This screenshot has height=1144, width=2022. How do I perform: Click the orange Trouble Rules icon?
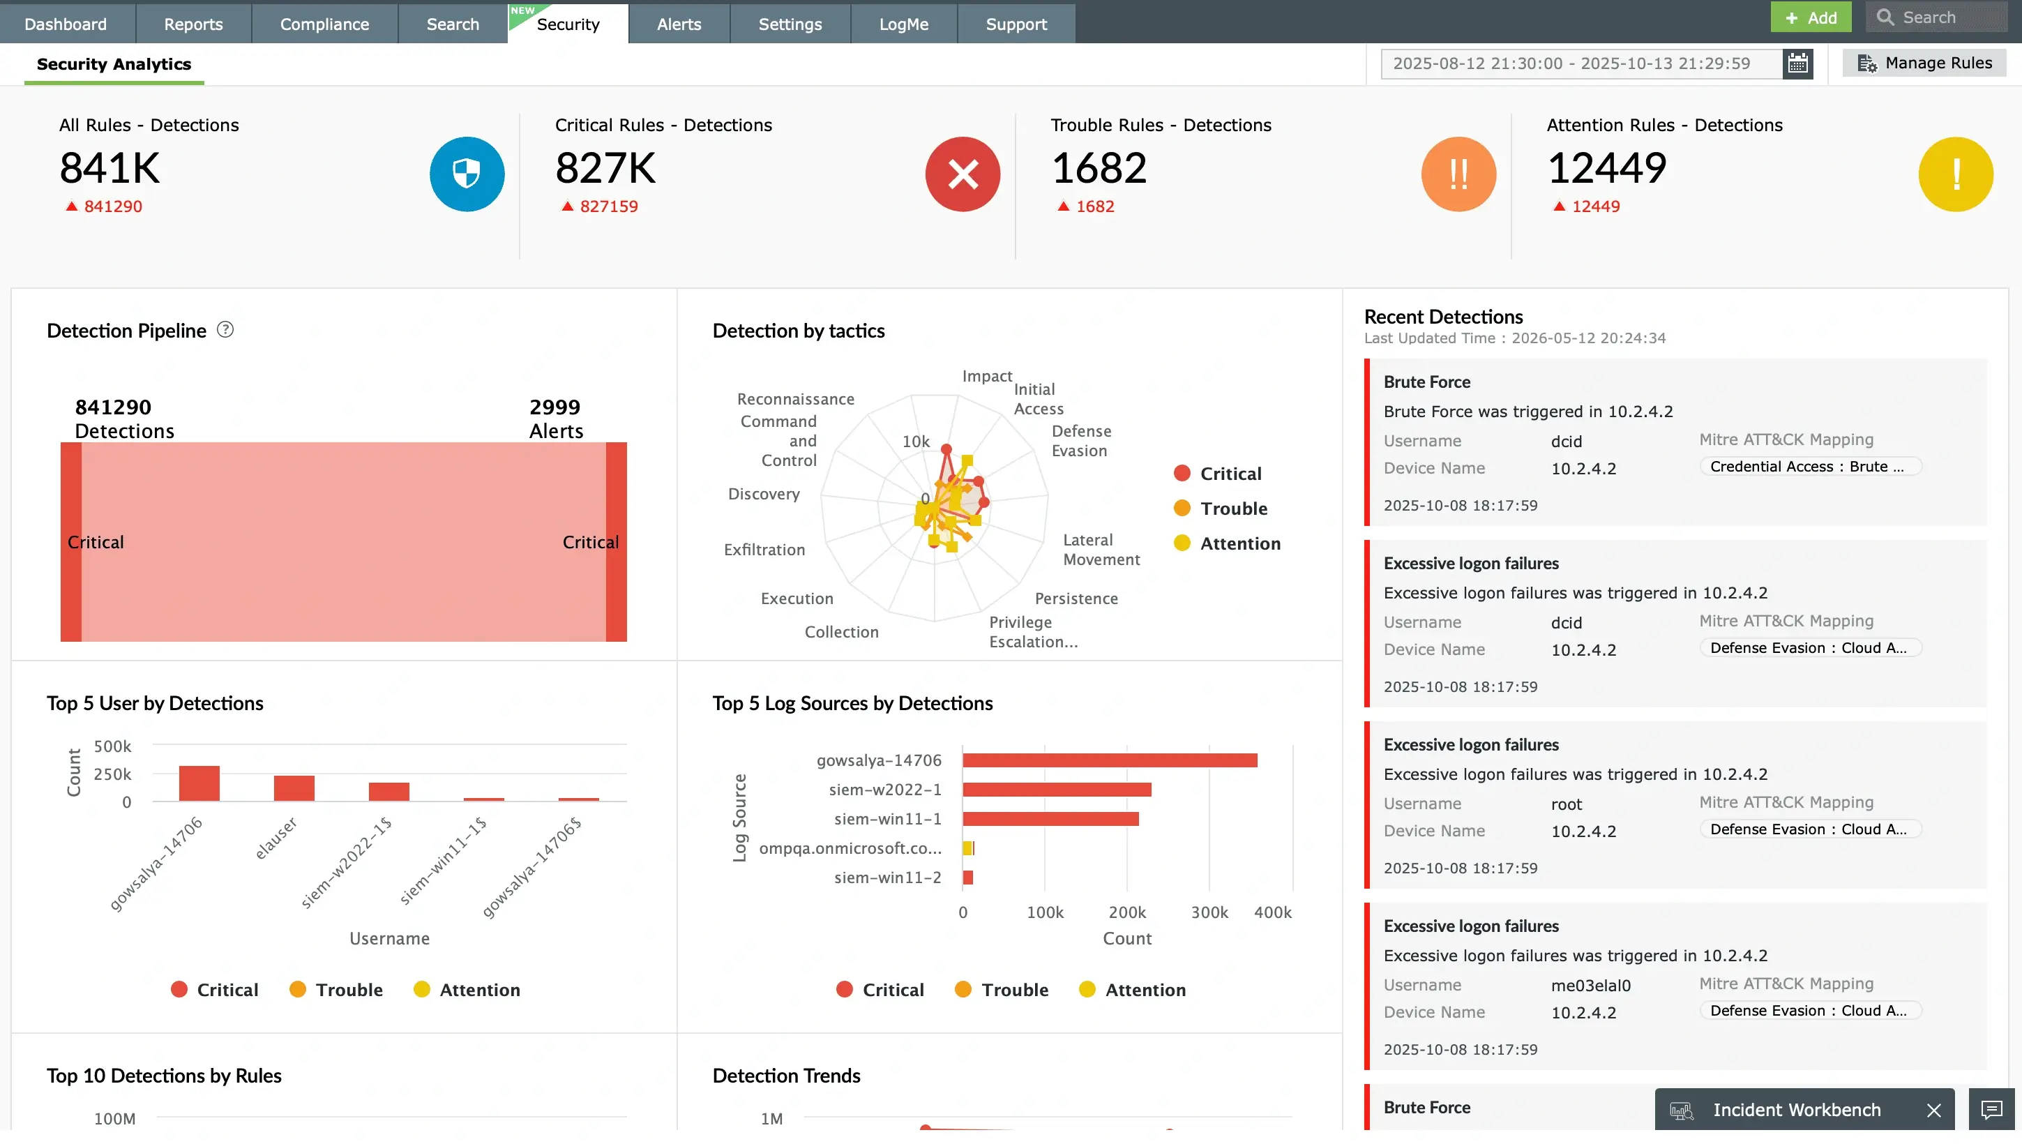pyautogui.click(x=1458, y=174)
